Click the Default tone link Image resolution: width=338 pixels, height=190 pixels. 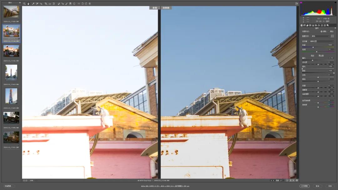[321, 56]
